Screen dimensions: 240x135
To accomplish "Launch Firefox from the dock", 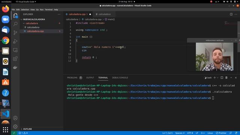I will click(x=6, y=9).
